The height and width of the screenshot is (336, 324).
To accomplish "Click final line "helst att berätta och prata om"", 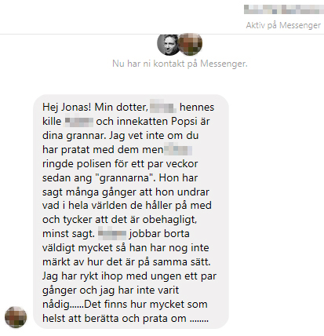I will coord(126,319).
